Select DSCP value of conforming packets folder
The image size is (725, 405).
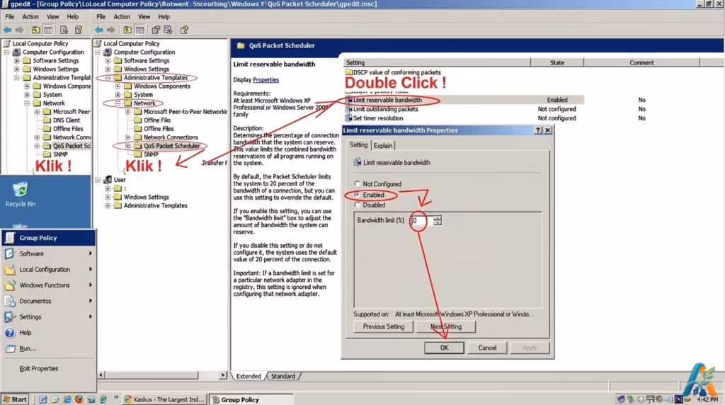click(x=393, y=72)
